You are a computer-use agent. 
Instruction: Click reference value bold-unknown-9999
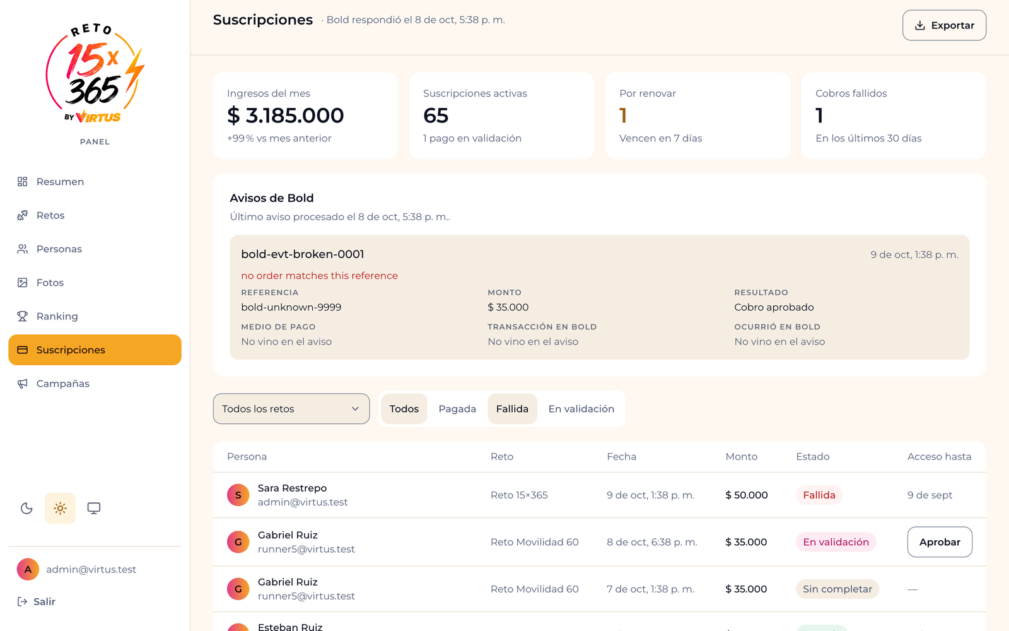tap(291, 307)
